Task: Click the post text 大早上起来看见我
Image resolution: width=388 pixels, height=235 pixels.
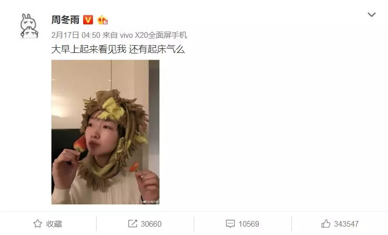Action: (x=89, y=49)
